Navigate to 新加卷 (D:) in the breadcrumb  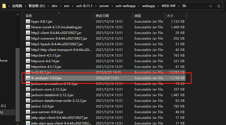pos(37,6)
